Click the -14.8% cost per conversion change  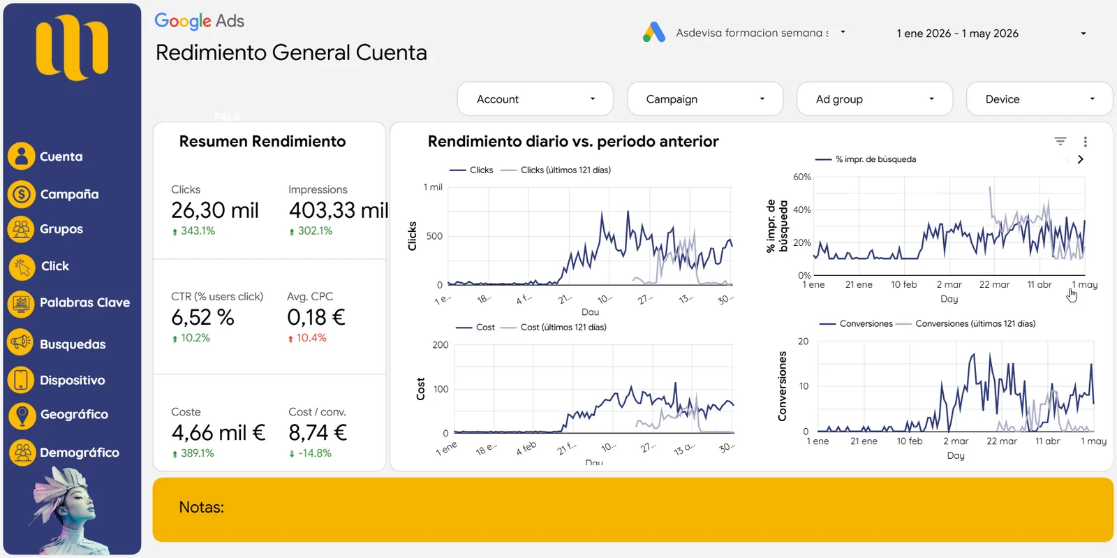click(311, 453)
